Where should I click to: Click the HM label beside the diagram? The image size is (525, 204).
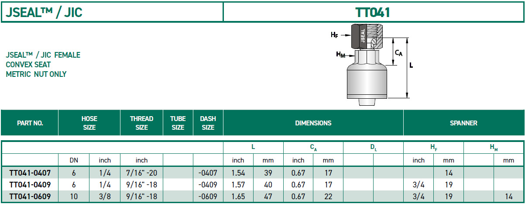click(340, 54)
